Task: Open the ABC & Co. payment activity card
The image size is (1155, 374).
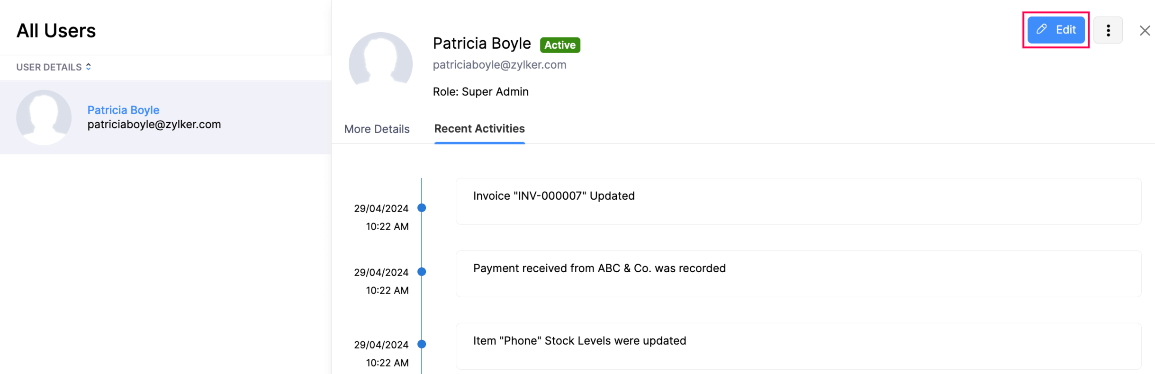Action: [x=798, y=274]
